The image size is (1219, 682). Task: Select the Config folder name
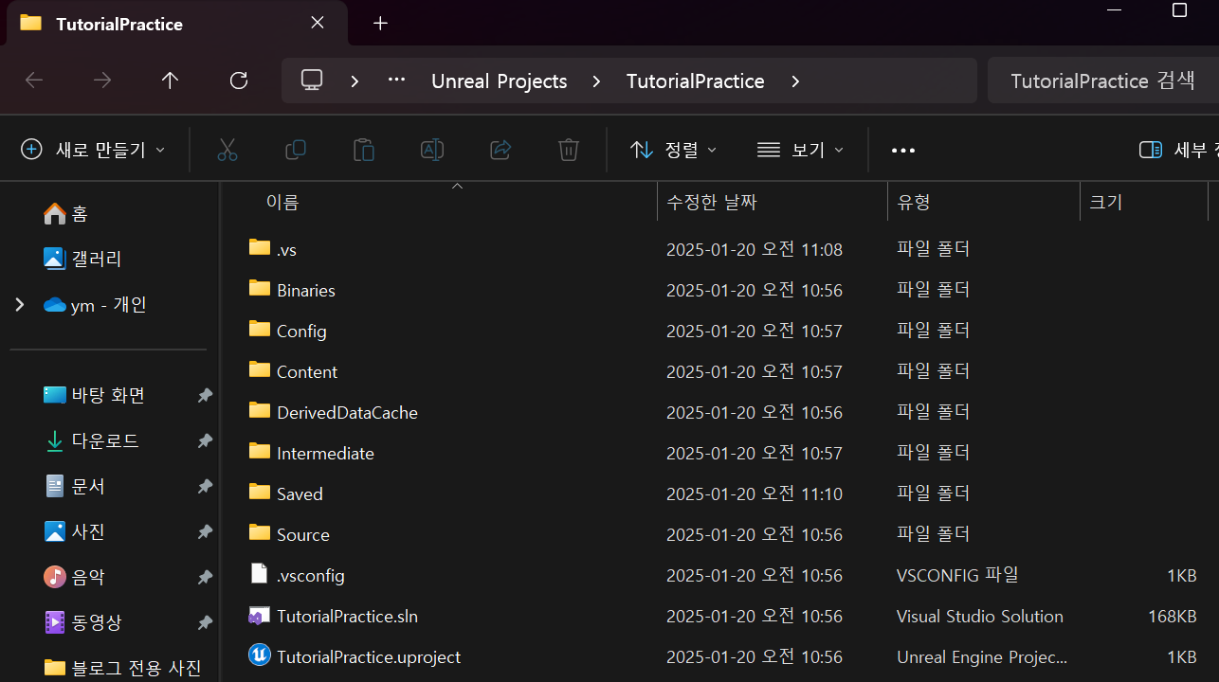point(301,332)
